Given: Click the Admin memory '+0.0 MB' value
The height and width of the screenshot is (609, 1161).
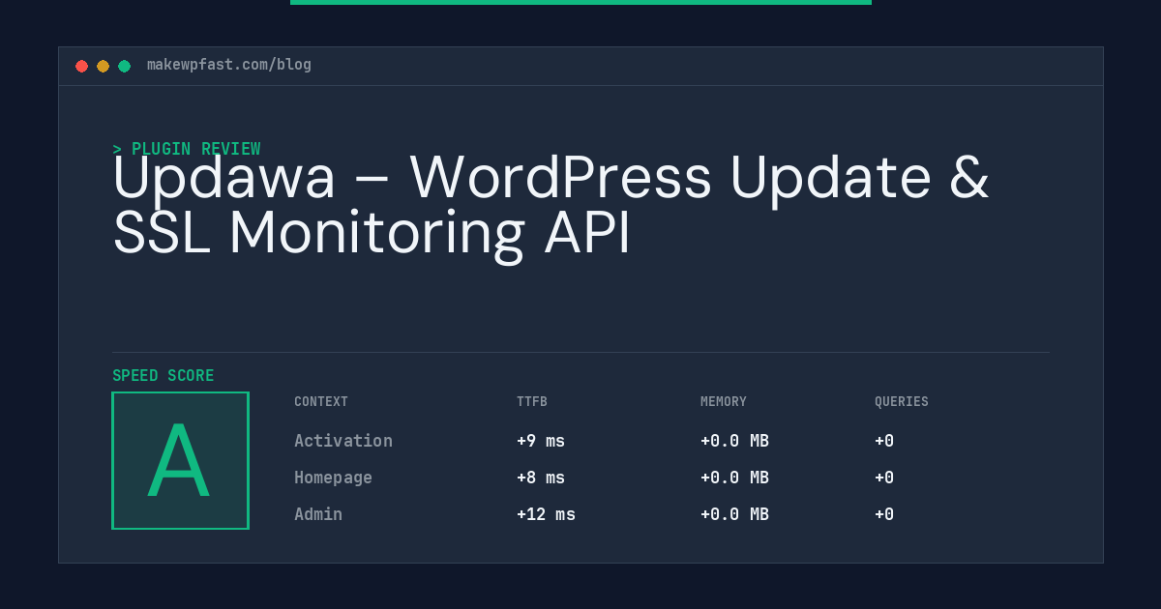Looking at the screenshot, I should pyautogui.click(x=734, y=514).
